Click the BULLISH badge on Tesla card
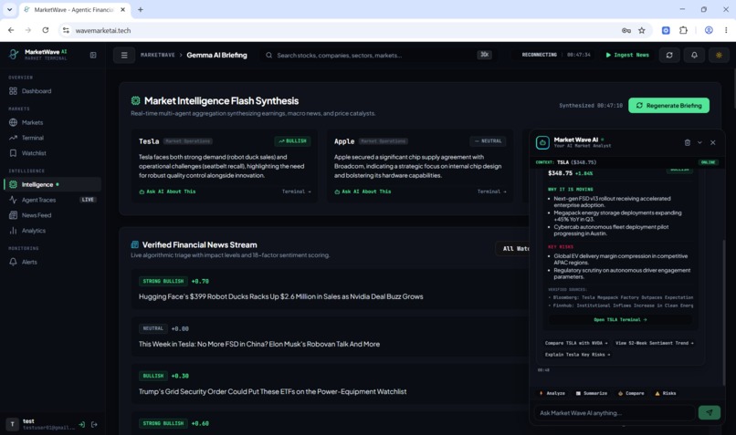This screenshot has height=435, width=736. tap(292, 141)
